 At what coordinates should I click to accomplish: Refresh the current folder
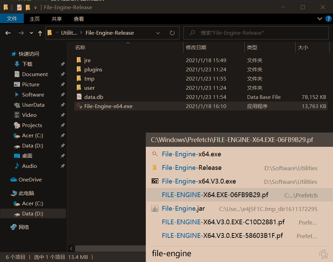coord(172,33)
